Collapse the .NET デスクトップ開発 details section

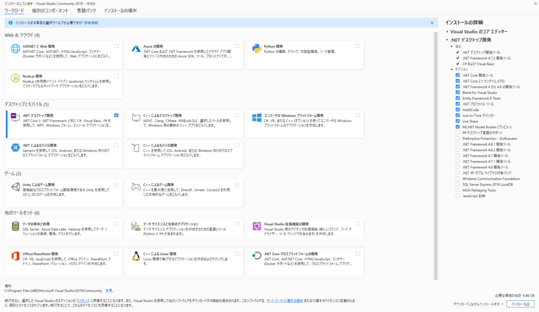coord(447,40)
